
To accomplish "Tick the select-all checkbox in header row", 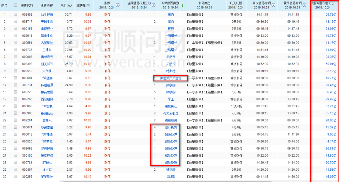I will (16, 5).
